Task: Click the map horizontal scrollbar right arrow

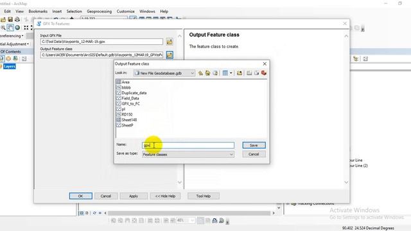Action: (x=274, y=213)
